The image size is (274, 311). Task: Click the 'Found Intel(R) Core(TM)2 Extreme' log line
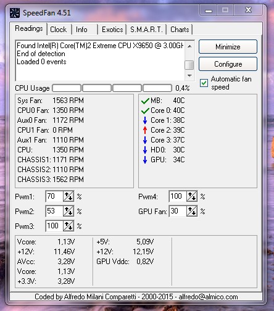[100, 46]
